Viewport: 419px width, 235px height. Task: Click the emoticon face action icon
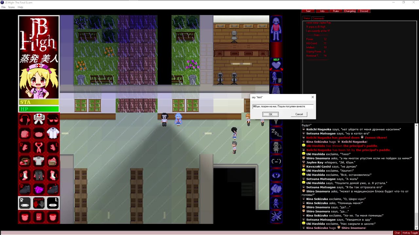click(x=276, y=161)
